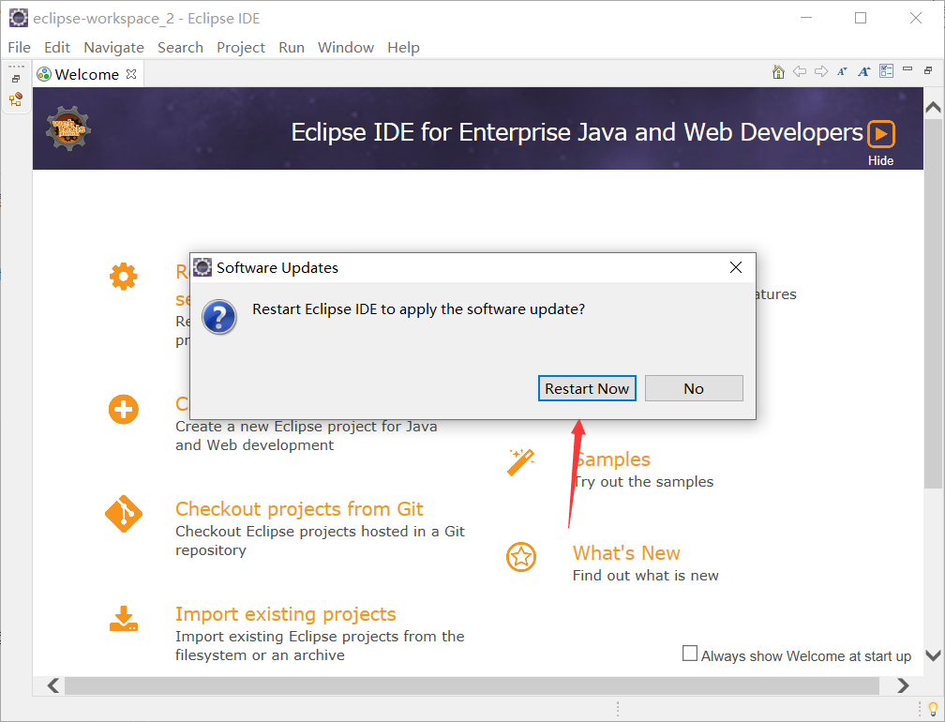Open the Run menu
945x722 pixels.
click(291, 48)
